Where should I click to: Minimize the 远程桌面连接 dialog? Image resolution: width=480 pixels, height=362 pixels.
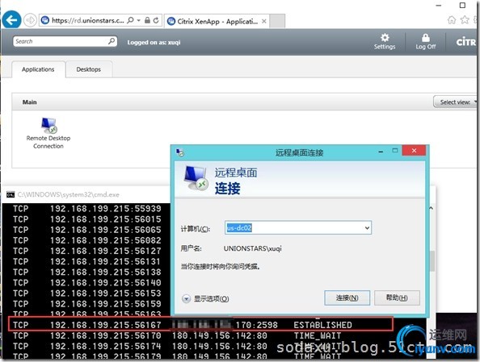(381, 152)
